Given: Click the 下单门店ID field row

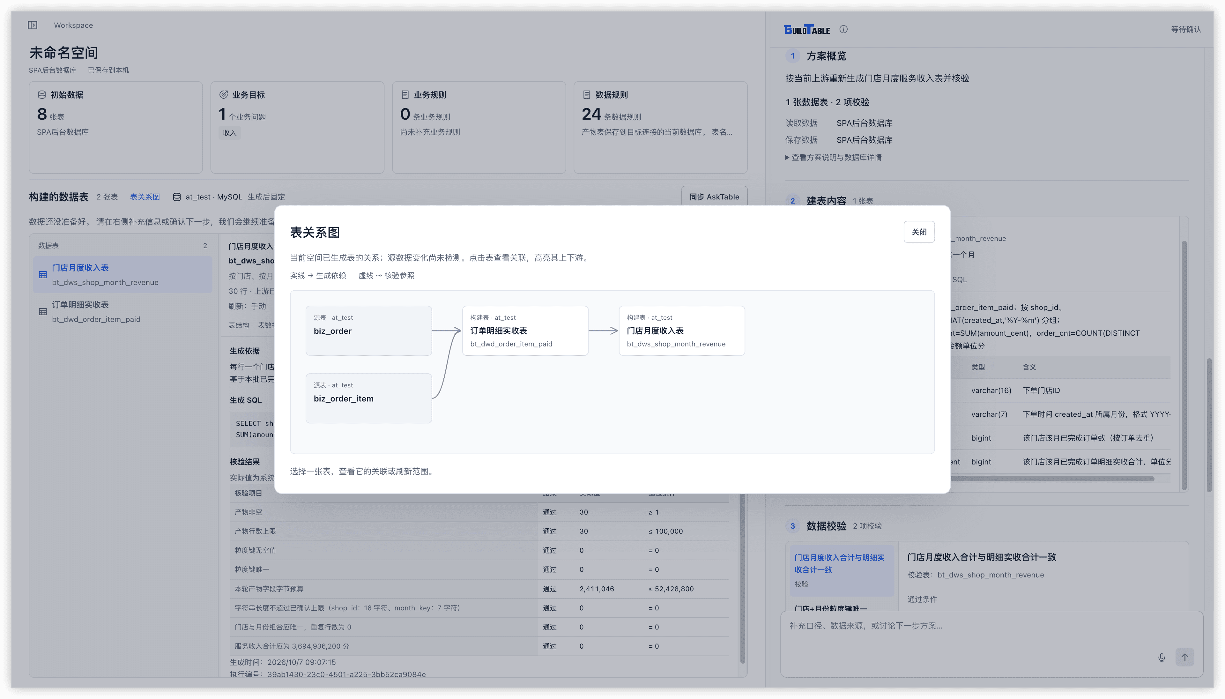Looking at the screenshot, I should click(1060, 390).
